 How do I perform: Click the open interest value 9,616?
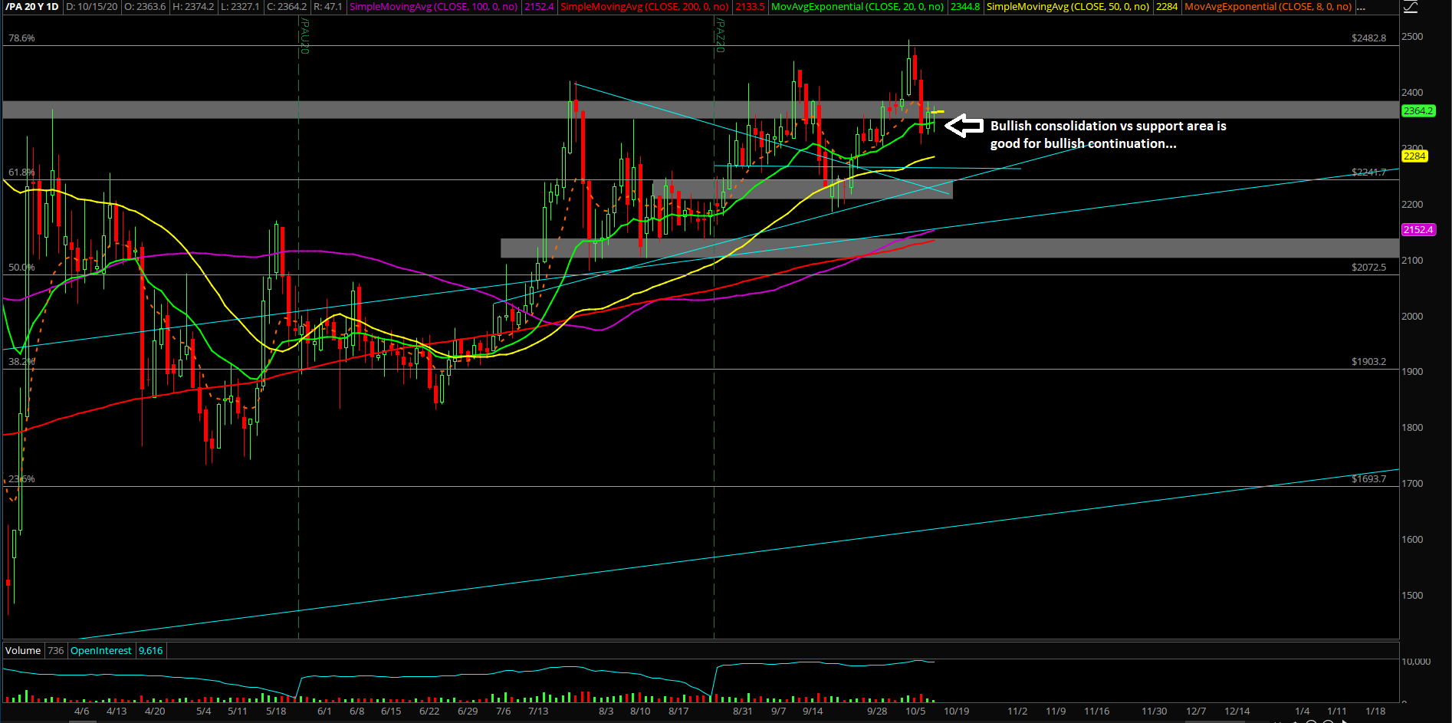click(150, 651)
